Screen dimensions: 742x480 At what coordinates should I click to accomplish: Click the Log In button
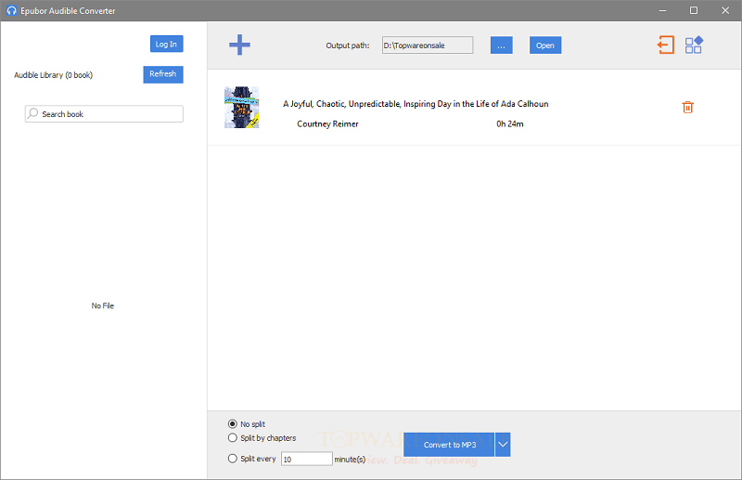(x=167, y=44)
